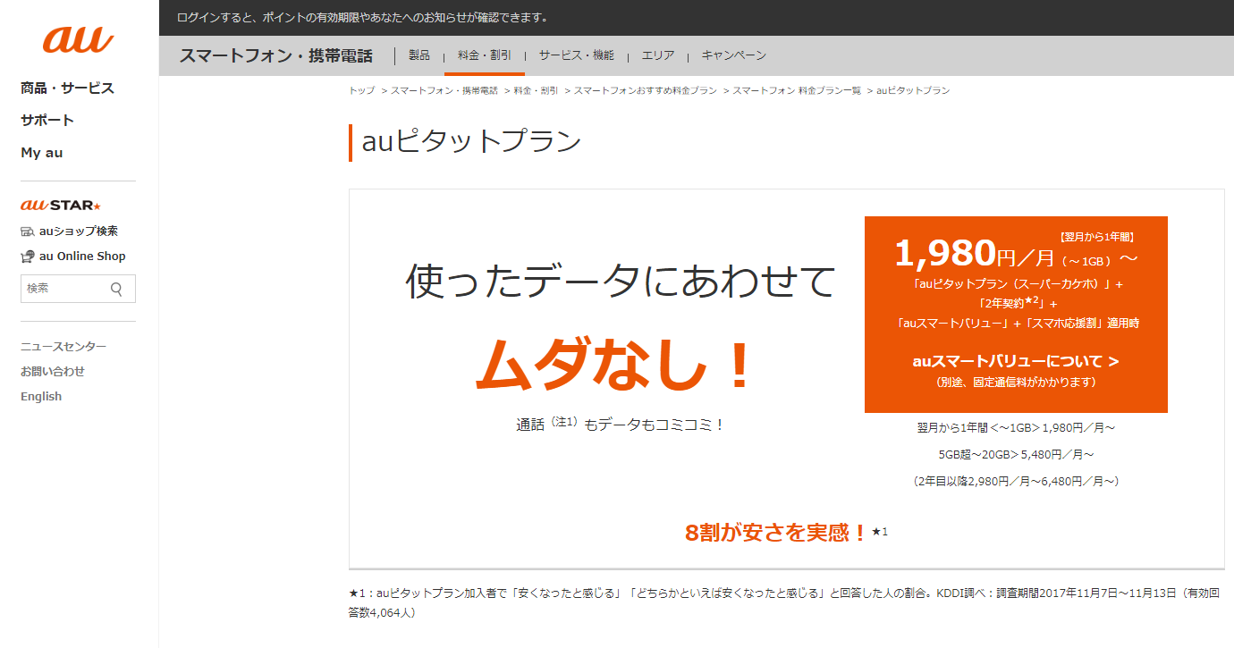This screenshot has height=648, width=1234.
Task: Click the search magnifier icon
Action: click(x=116, y=289)
